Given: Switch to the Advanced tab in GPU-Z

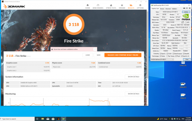Looking at the screenshot, I should (x=168, y=9).
